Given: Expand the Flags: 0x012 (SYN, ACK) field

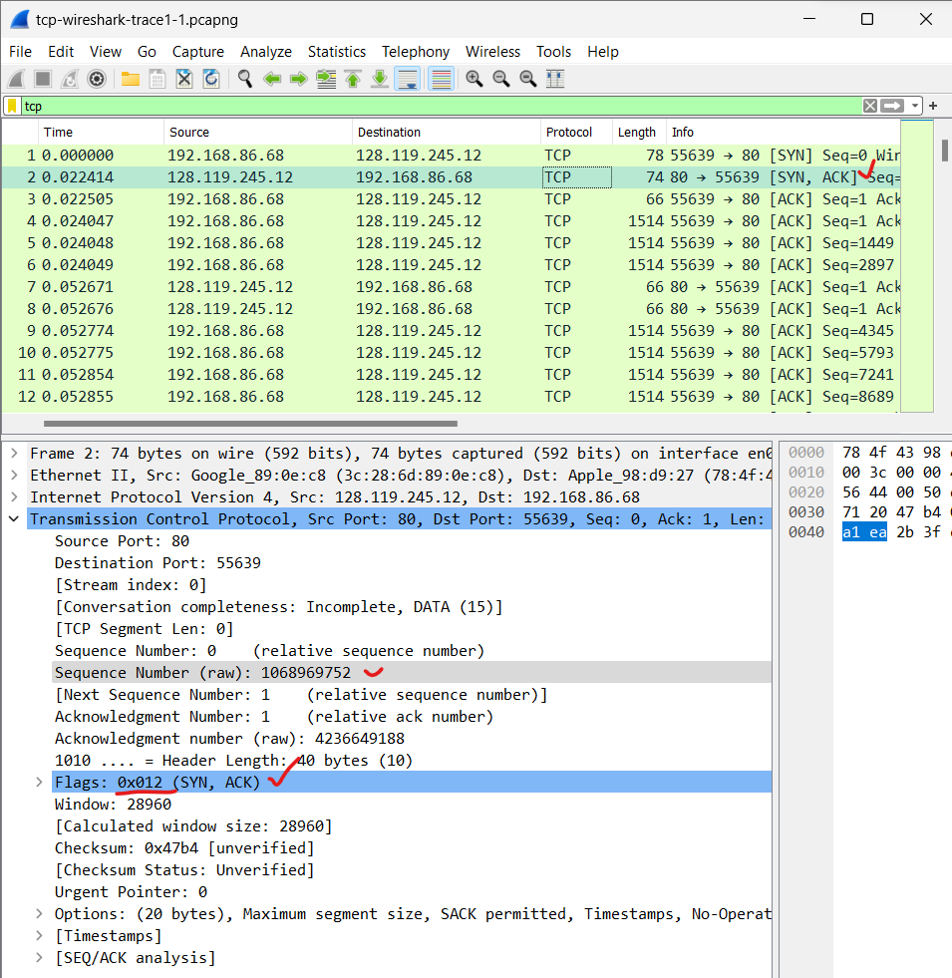Looking at the screenshot, I should tap(40, 782).
